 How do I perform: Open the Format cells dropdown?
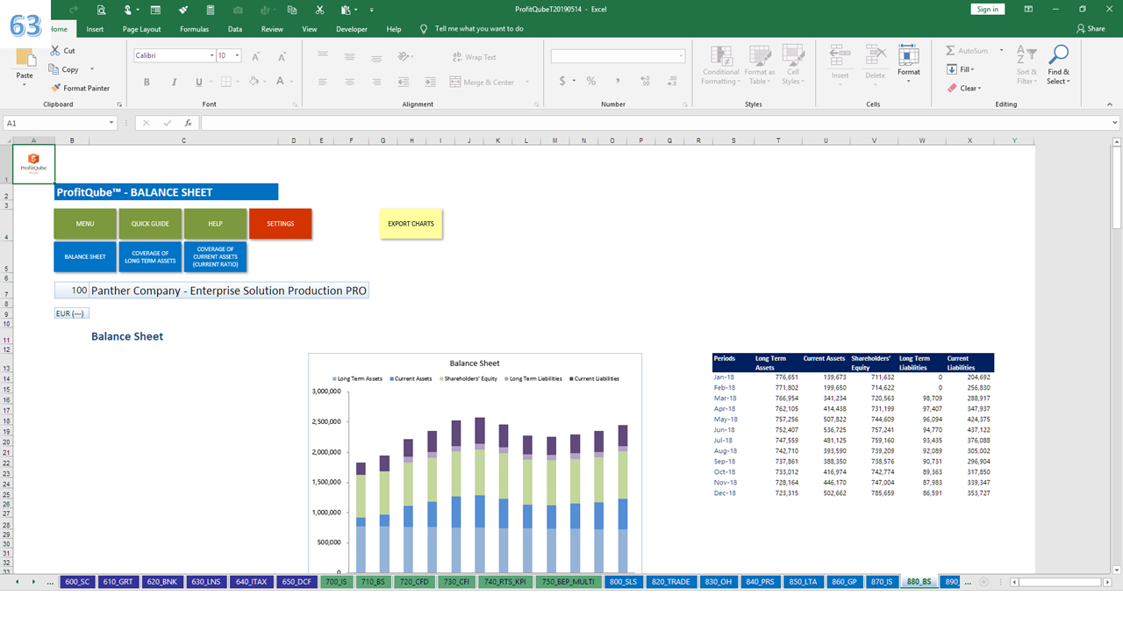pyautogui.click(x=909, y=64)
